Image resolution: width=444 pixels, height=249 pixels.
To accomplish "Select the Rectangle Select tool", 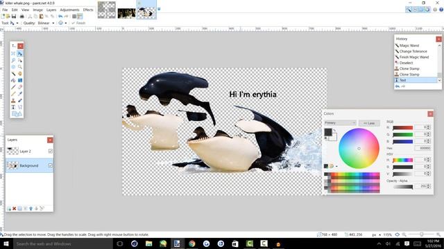I will click(13, 53).
